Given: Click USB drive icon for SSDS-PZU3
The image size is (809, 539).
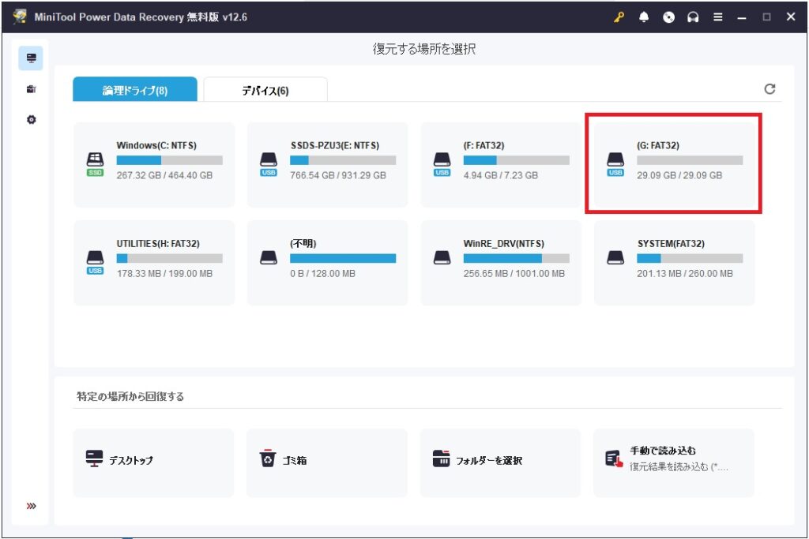Looking at the screenshot, I should click(269, 164).
